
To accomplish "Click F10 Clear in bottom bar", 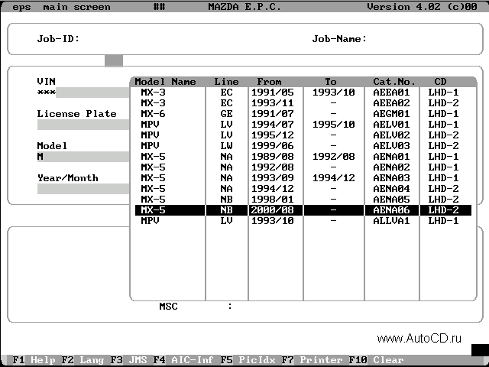I will point(377,360).
